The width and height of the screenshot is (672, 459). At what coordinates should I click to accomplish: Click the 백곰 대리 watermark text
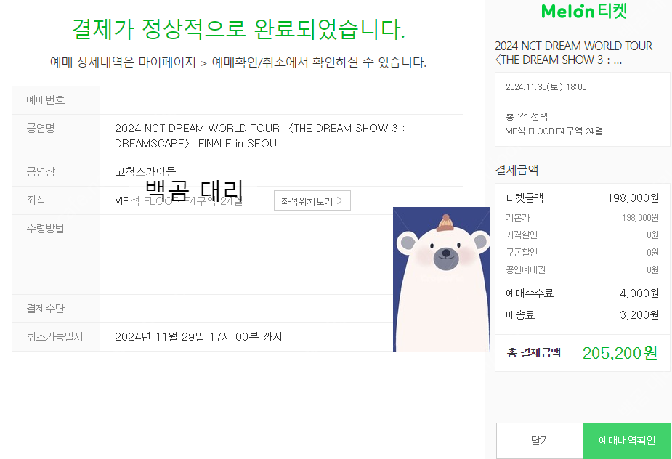tap(194, 191)
